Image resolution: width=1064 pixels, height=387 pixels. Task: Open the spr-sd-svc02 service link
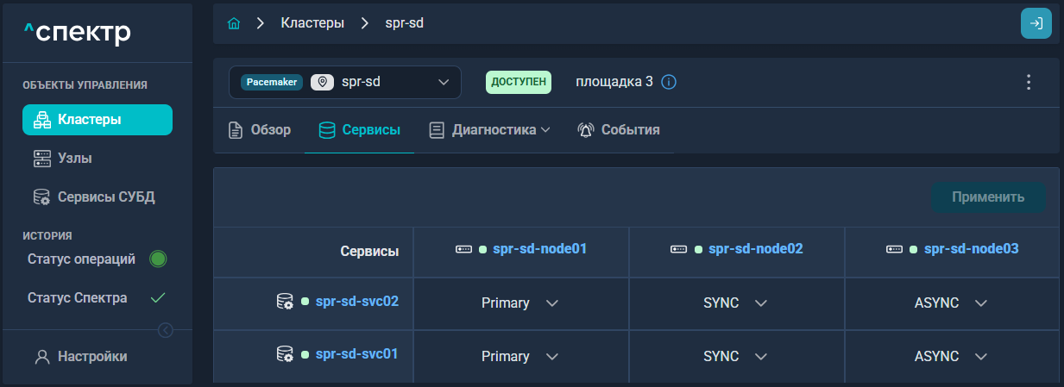357,302
